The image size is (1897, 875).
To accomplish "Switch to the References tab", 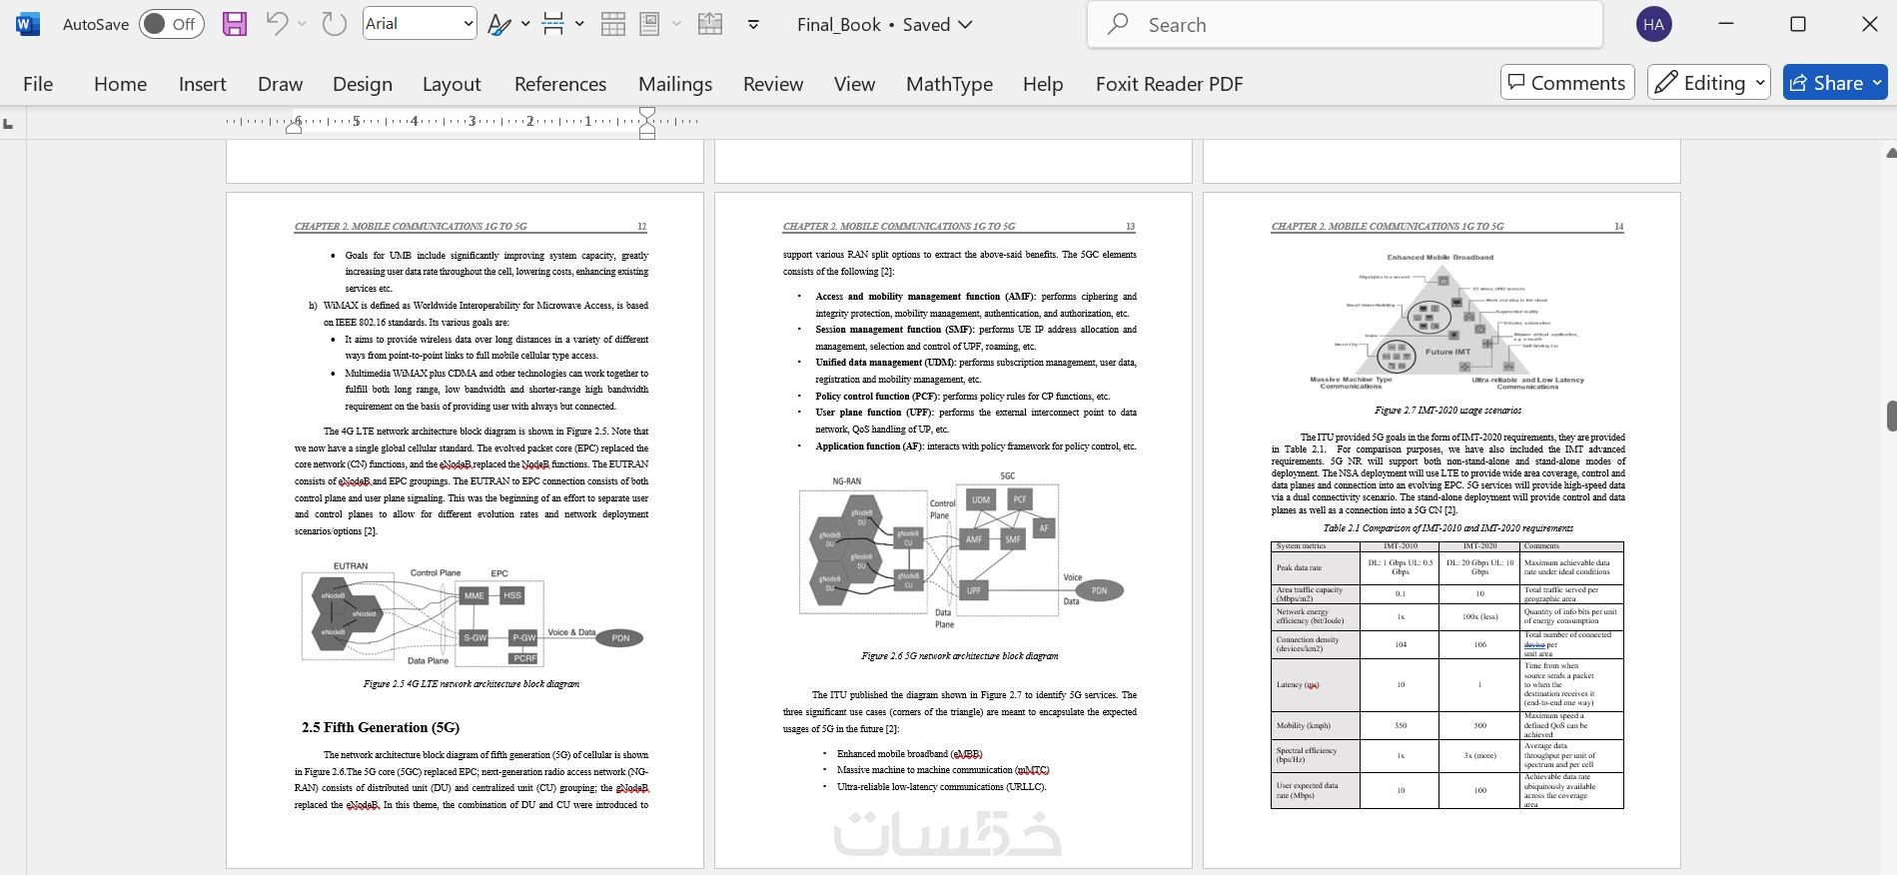I will pos(559,84).
